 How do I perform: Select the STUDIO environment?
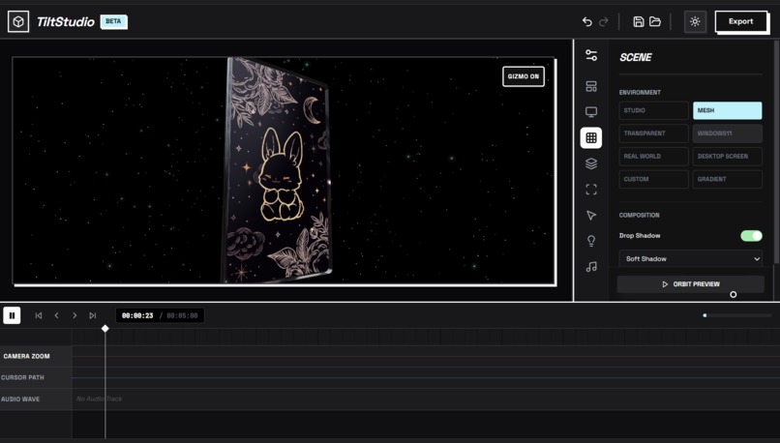653,110
